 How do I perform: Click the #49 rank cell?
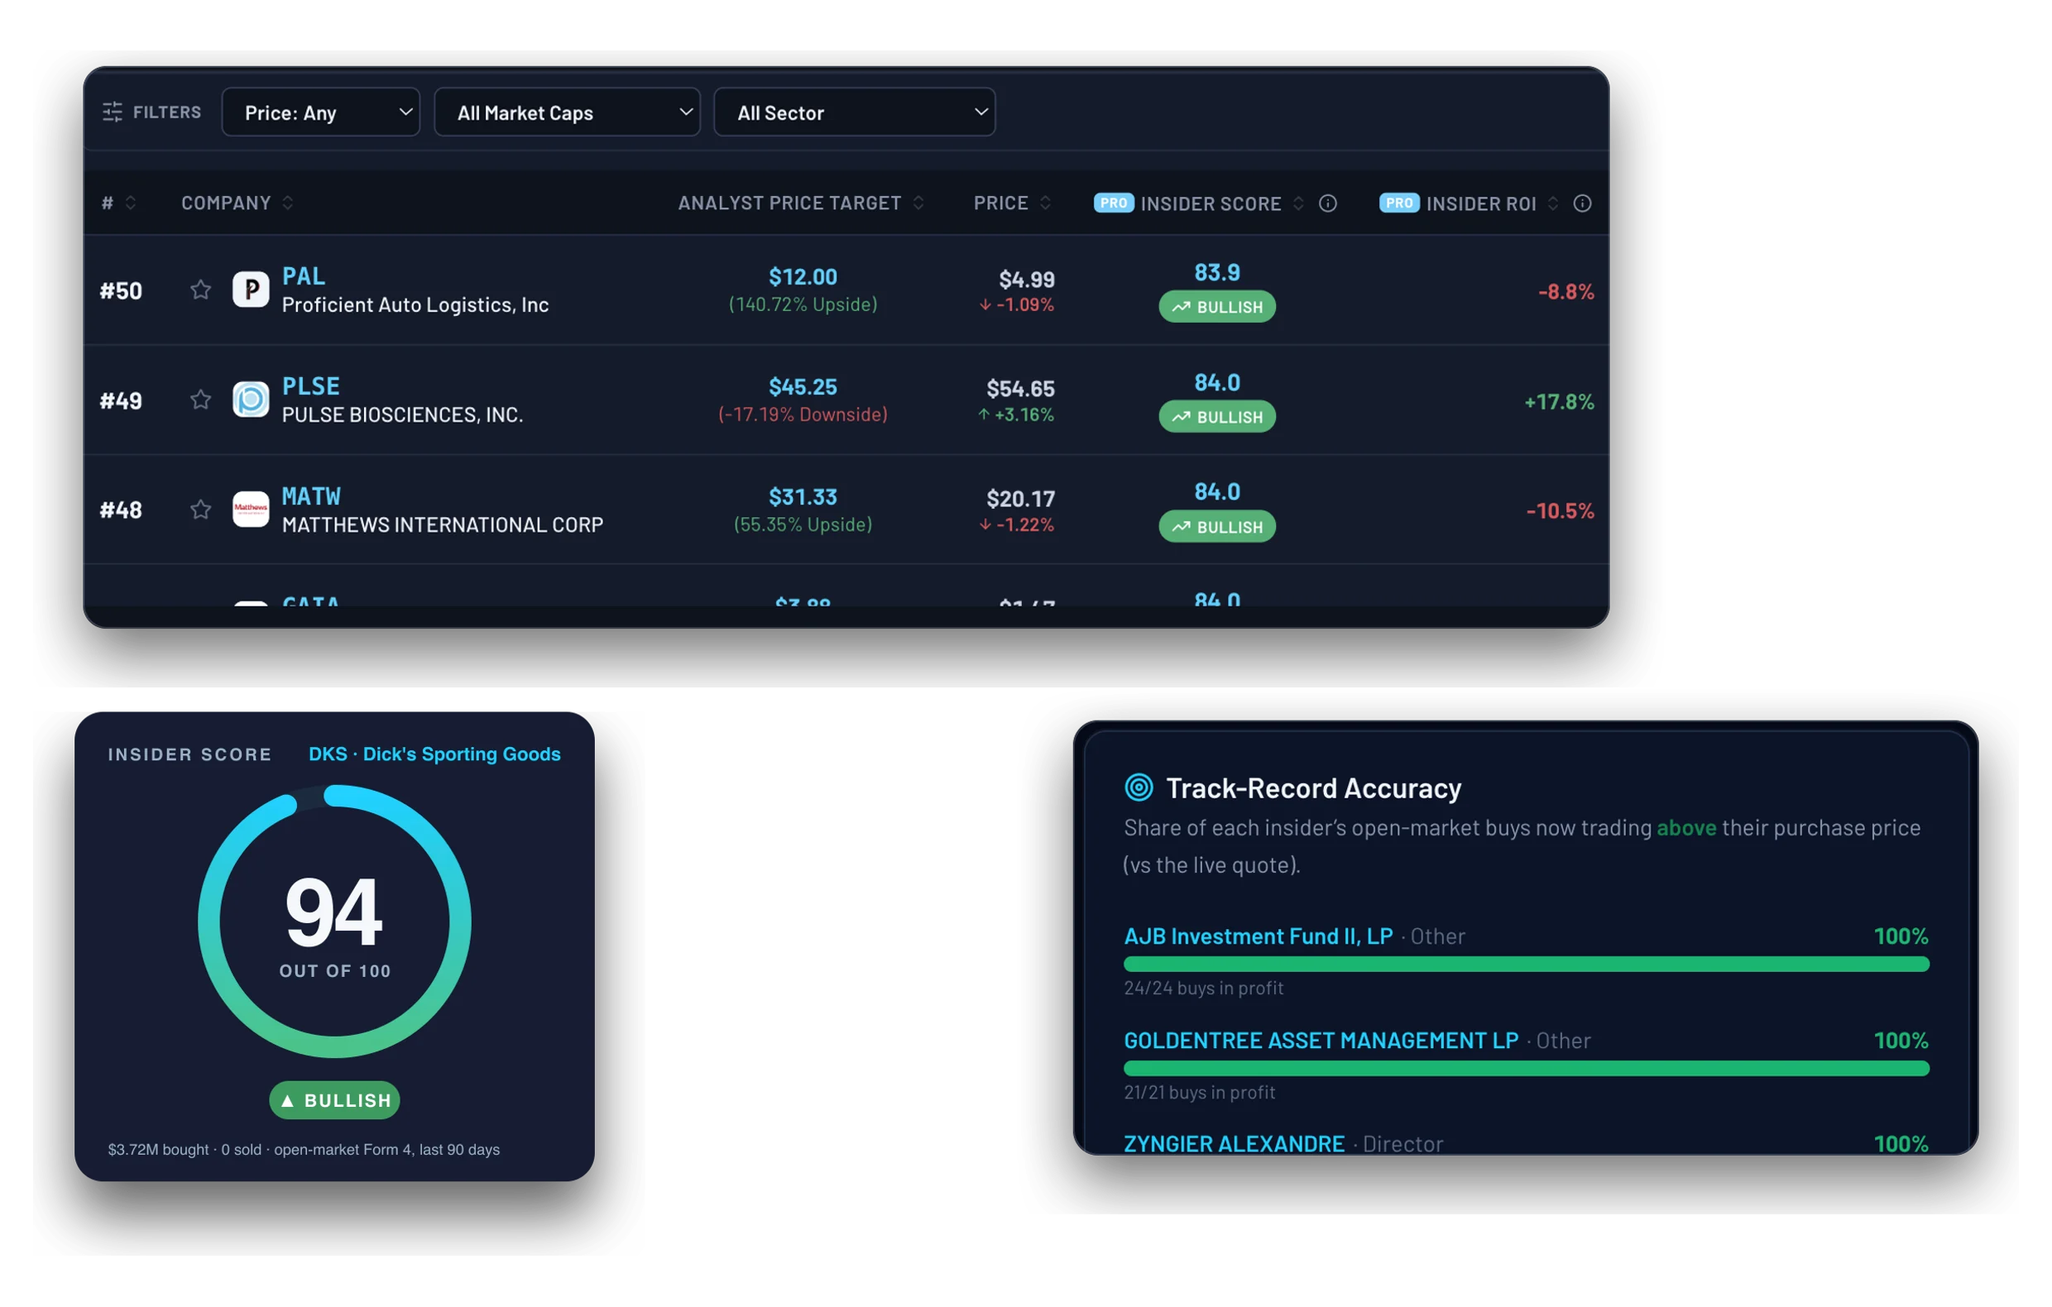point(121,401)
